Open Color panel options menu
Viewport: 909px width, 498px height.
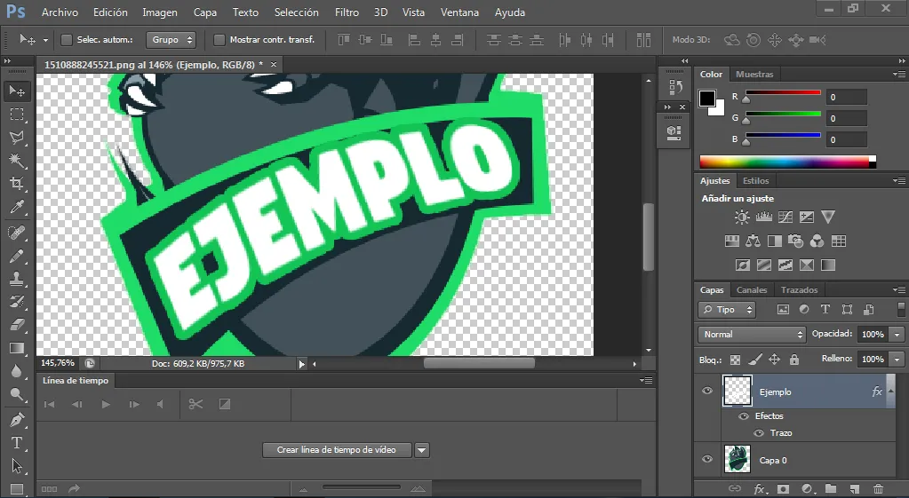[x=899, y=74]
